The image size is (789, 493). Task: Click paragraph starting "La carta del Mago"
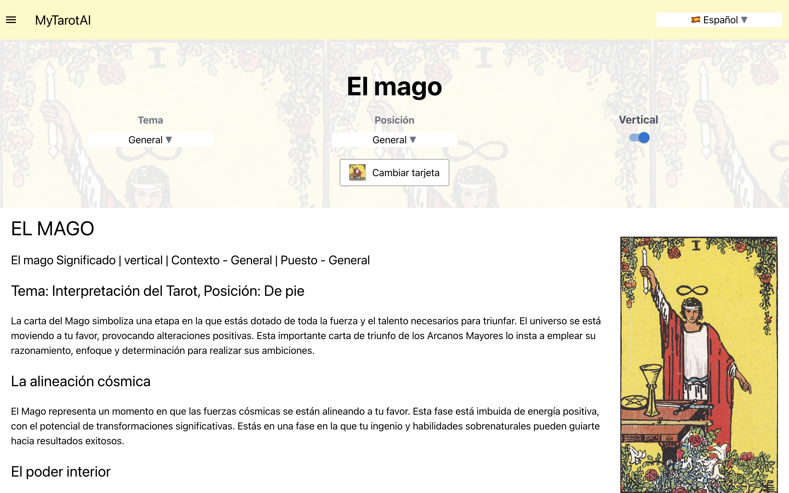click(306, 336)
